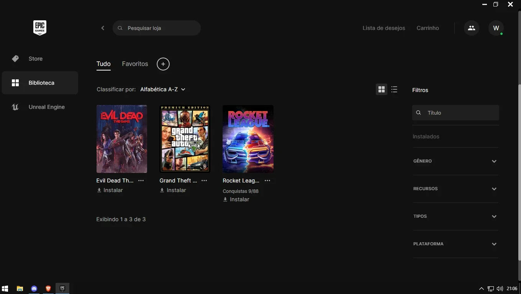Image resolution: width=521 pixels, height=294 pixels.
Task: Expand the TIPOS filter section
Action: [455, 216]
